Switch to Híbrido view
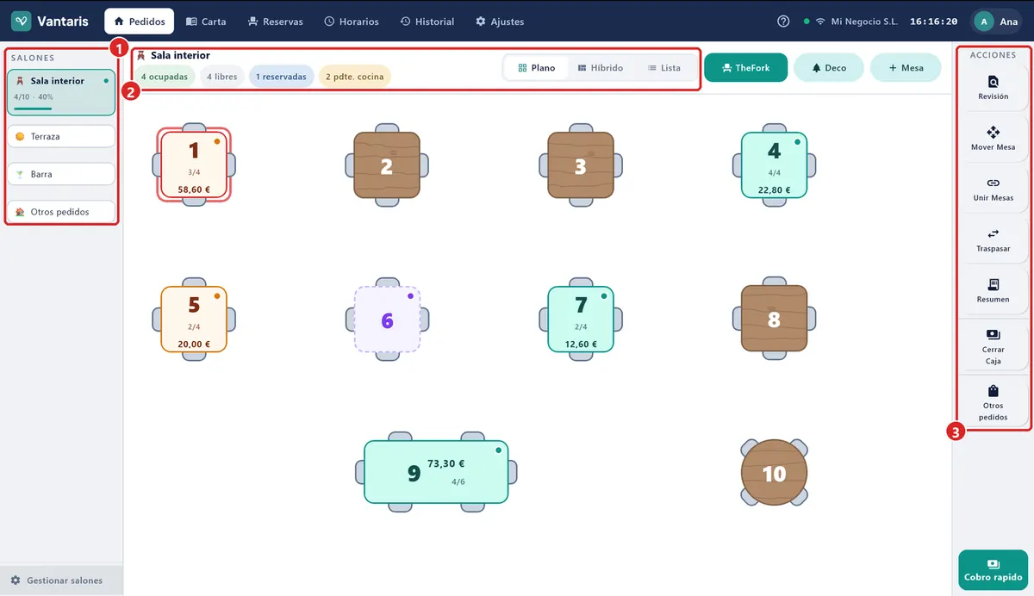The height and width of the screenshot is (596, 1034). tap(601, 68)
